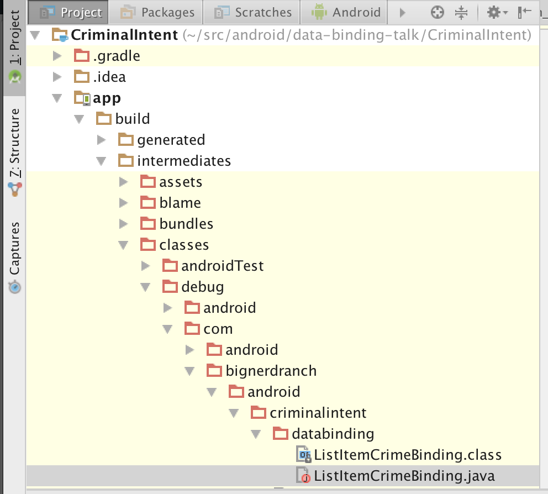The width and height of the screenshot is (548, 494).
Task: Click the .idea folder icon
Action: (x=82, y=77)
